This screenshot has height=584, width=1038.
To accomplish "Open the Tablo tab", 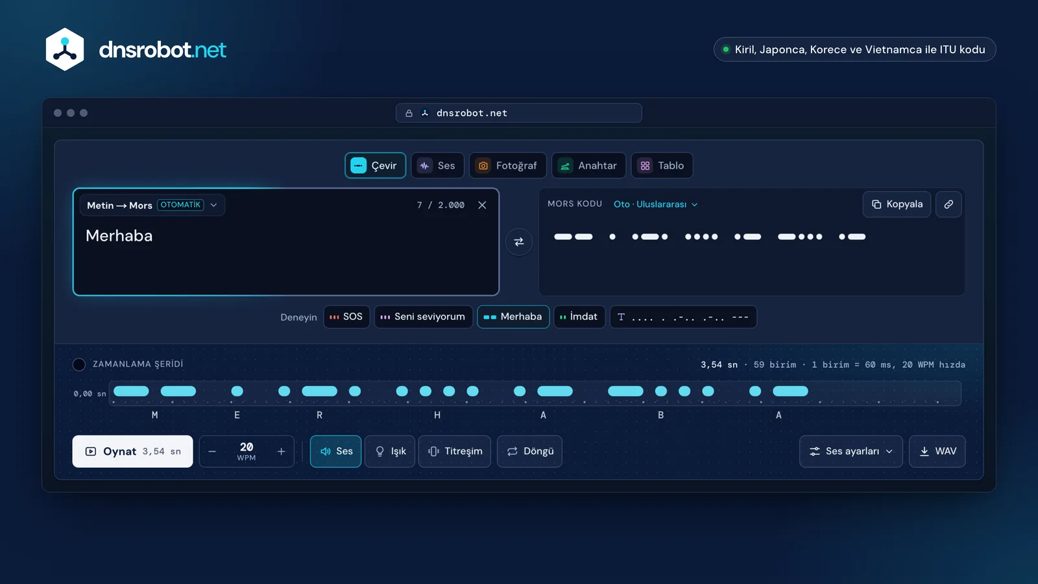I will 662,165.
